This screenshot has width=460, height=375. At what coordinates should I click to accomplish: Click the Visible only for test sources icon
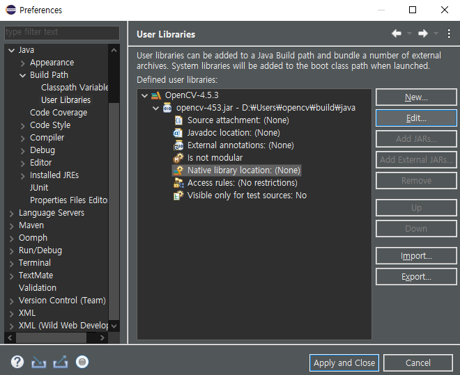(x=178, y=196)
